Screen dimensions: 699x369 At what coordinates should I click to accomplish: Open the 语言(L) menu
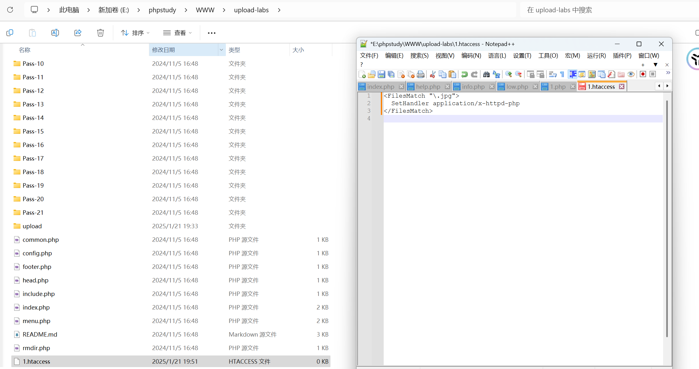tap(497, 56)
